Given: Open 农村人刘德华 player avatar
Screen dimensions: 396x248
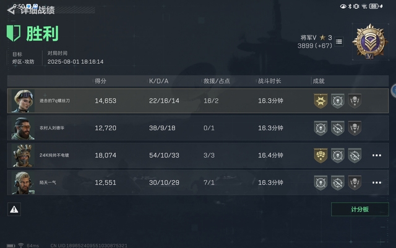Looking at the screenshot, I should coord(23,128).
